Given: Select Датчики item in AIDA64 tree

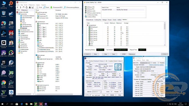Looking at the screenshot, I should point(25,28).
